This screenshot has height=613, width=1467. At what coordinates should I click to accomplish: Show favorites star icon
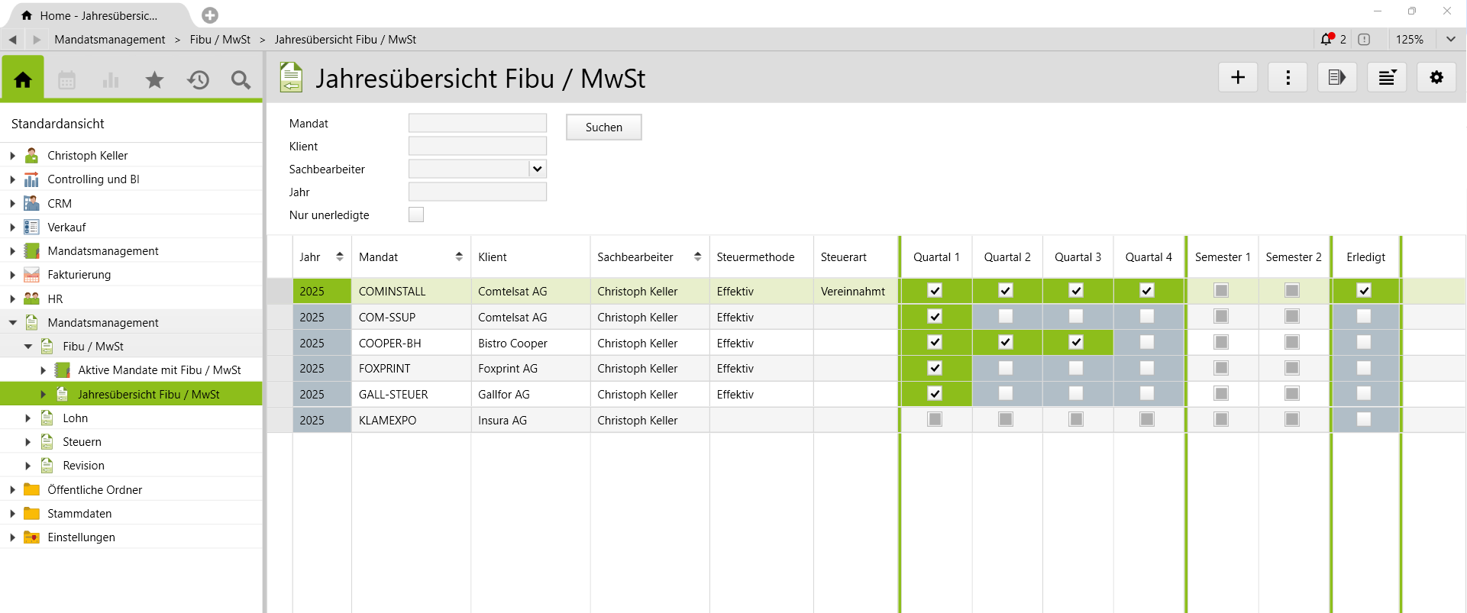[154, 79]
